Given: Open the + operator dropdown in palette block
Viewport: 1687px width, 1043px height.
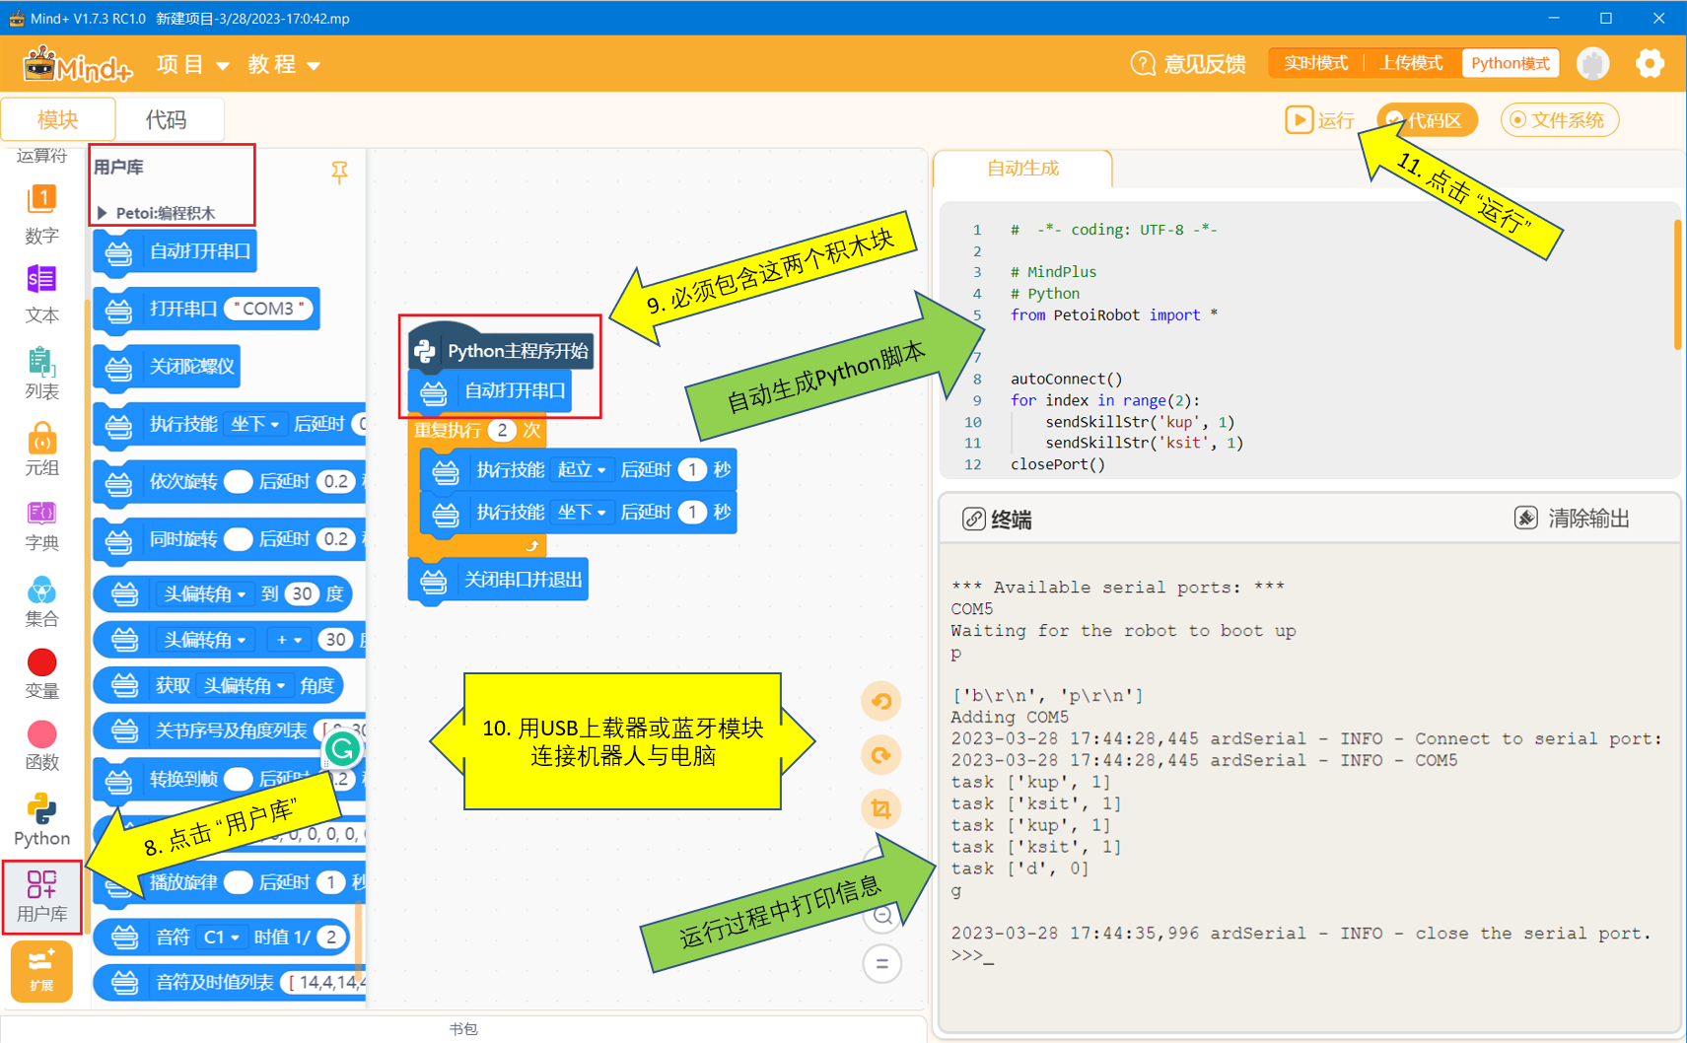Looking at the screenshot, I should (x=289, y=641).
